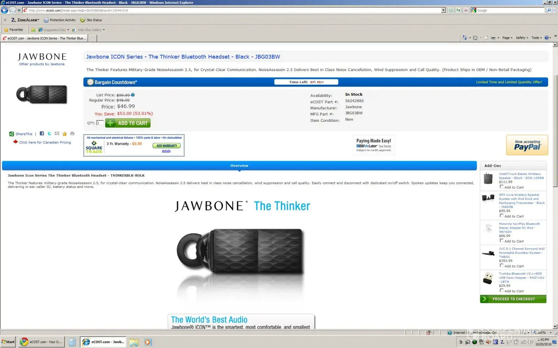Click PROCEED TO CHECKOUT button

513,299
